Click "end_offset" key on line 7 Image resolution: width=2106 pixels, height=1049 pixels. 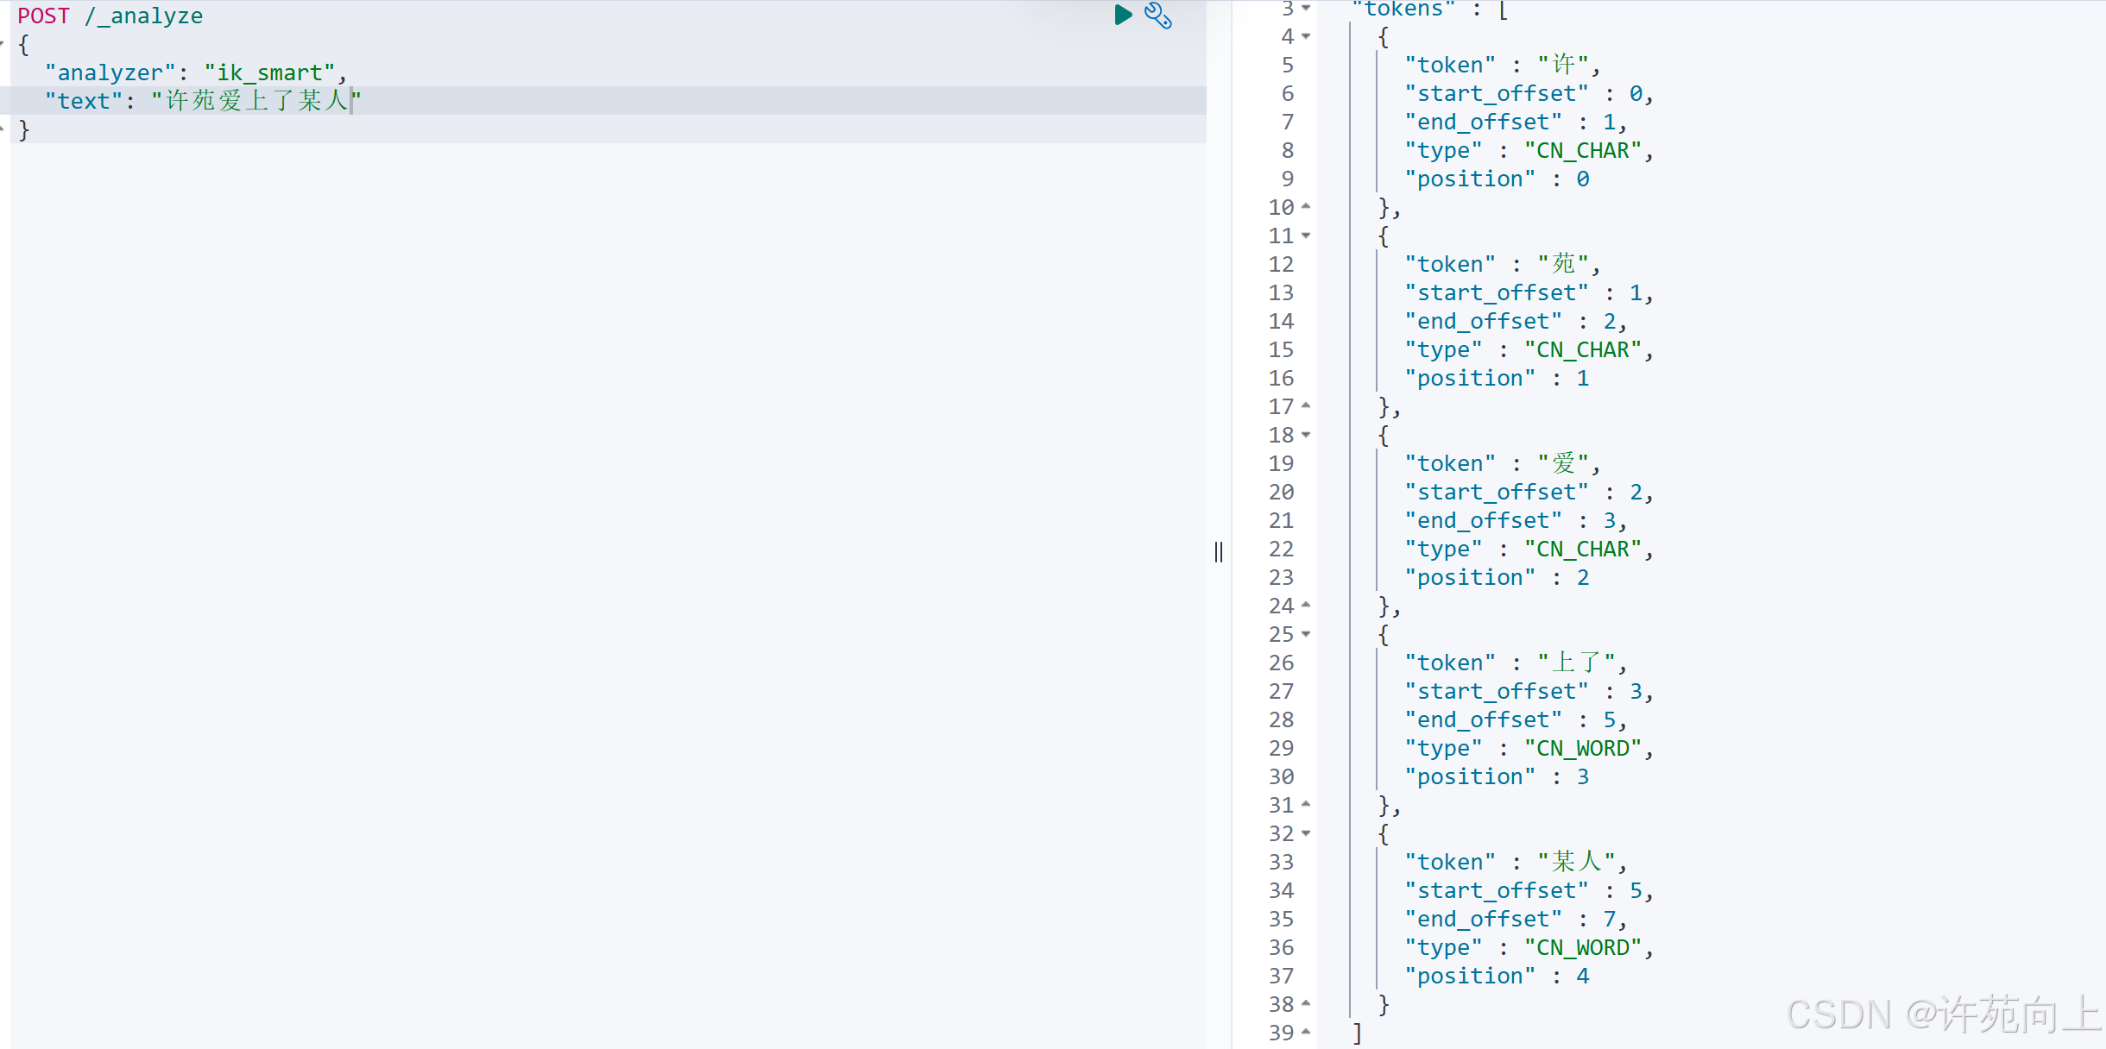[x=1484, y=122]
